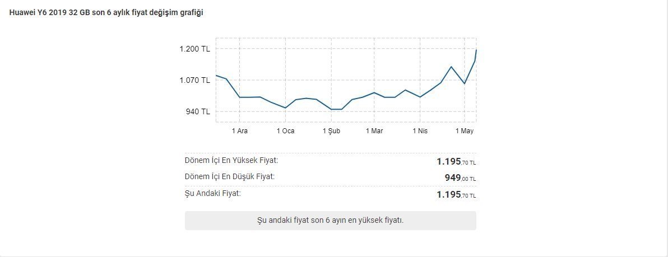The height and width of the screenshot is (257, 668).
Task: Click the Şu Andaki Fiyat label
Action: [212, 194]
